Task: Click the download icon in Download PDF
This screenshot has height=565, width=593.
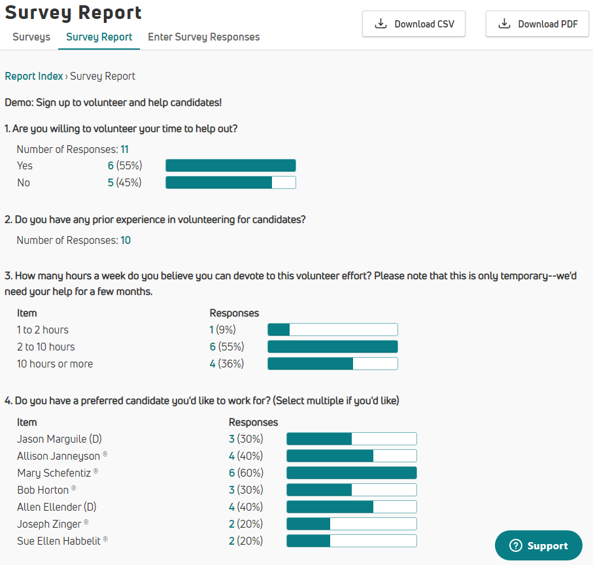Action: [504, 24]
